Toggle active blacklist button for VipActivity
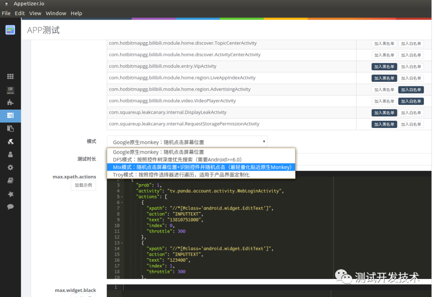Screen dimensions: 434x297 pos(384,67)
